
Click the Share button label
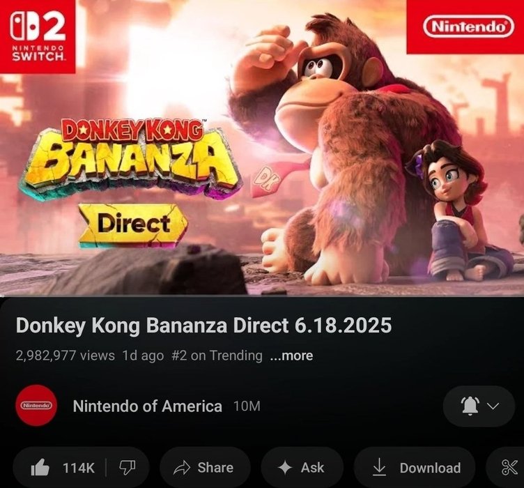point(215,467)
